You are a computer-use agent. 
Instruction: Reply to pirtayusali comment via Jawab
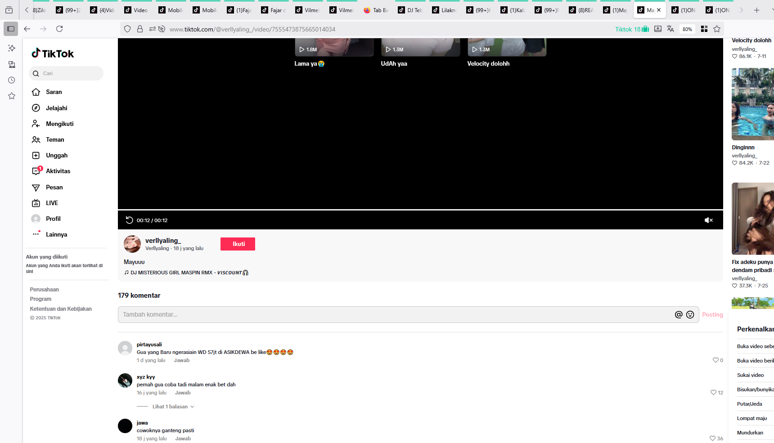(182, 360)
